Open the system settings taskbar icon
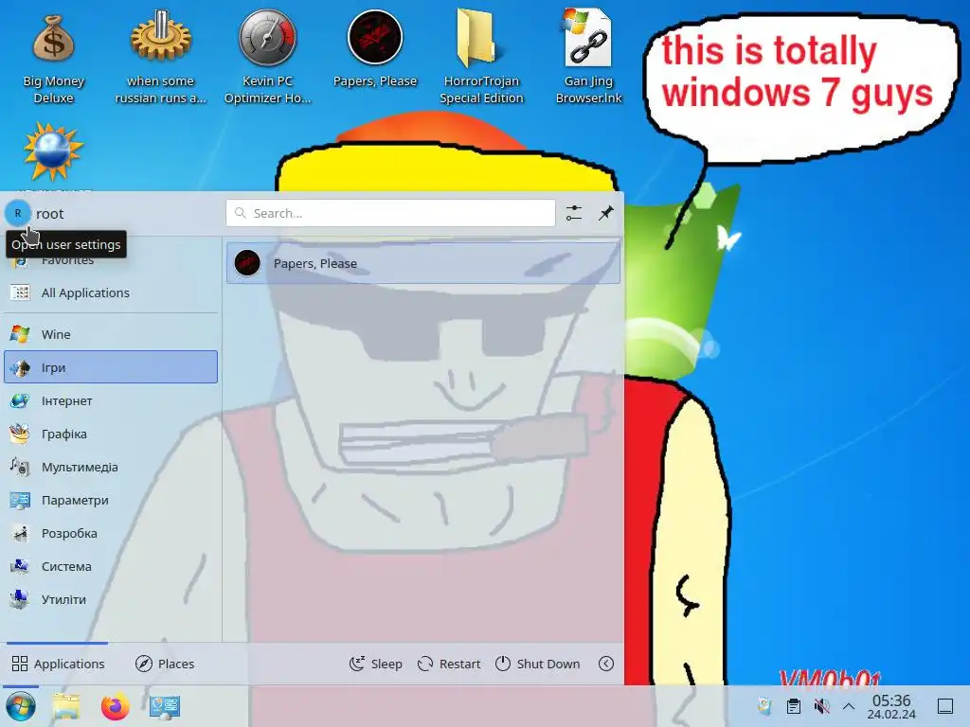The width and height of the screenshot is (970, 727). tap(165, 706)
